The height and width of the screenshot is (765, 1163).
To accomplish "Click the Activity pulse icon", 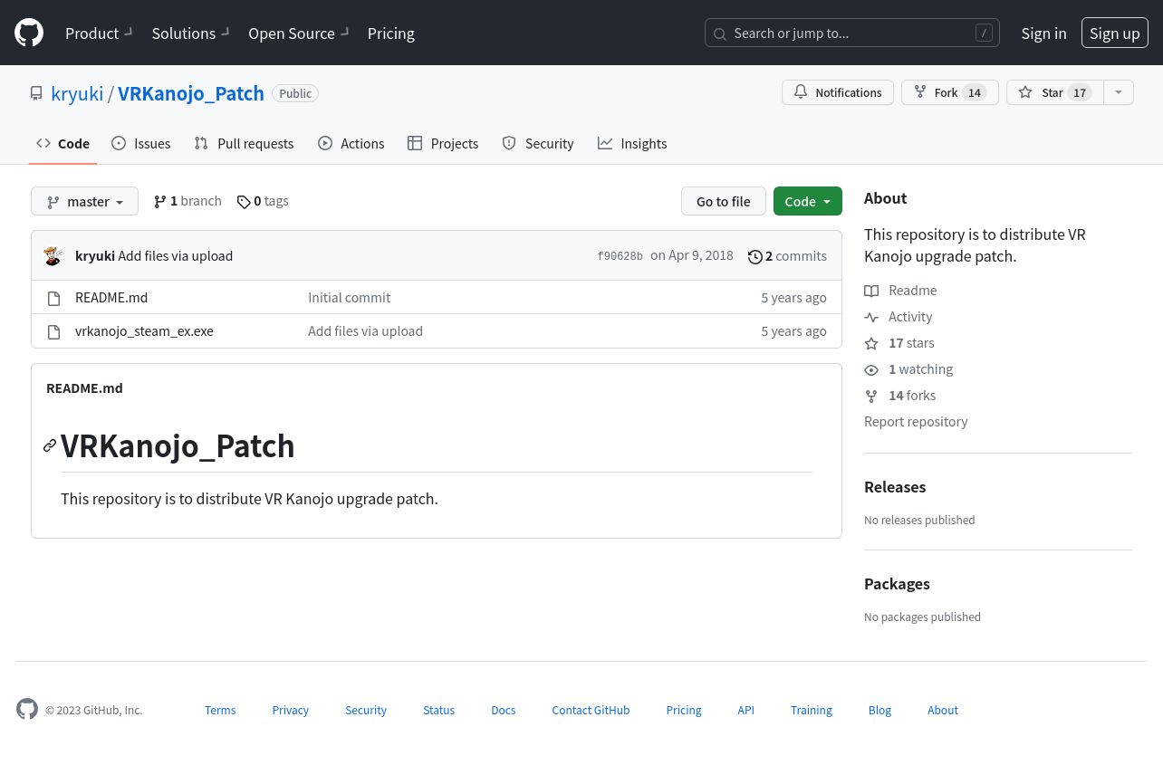I will 871,317.
